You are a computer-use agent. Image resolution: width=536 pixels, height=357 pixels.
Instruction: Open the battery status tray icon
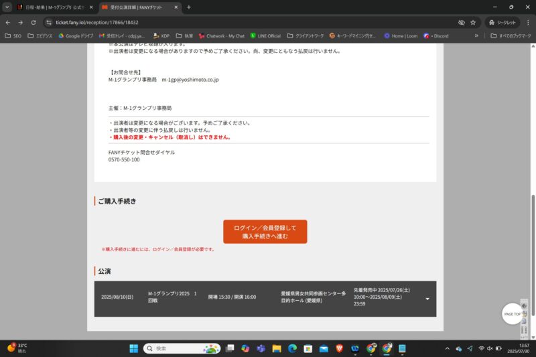point(498,348)
